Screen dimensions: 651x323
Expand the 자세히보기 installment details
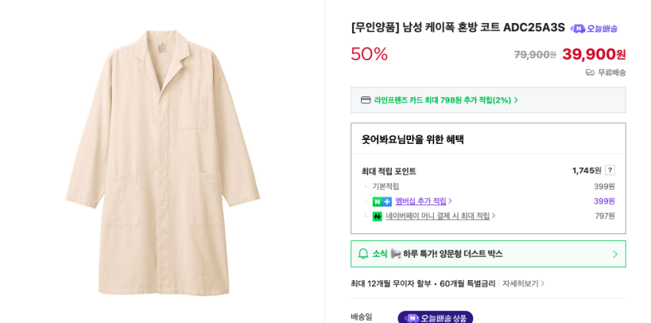523,283
